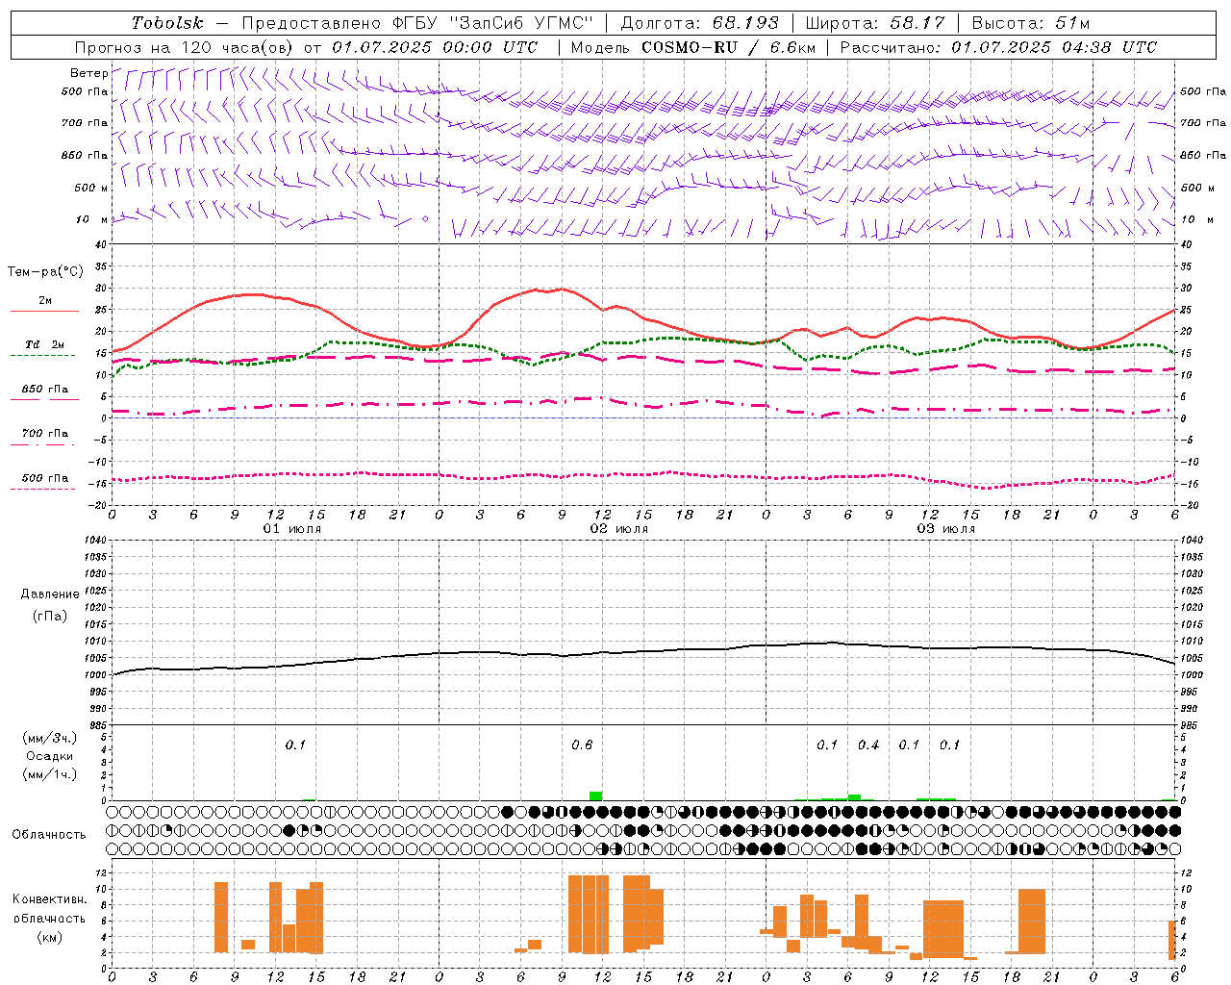Click the 02 июля date label
The width and height of the screenshot is (1231, 985).
(x=619, y=529)
